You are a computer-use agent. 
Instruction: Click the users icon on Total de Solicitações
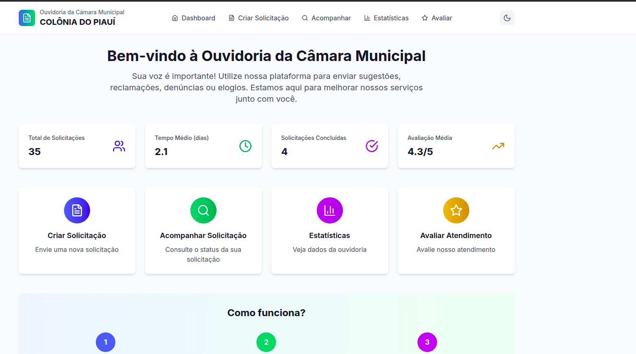coord(119,146)
